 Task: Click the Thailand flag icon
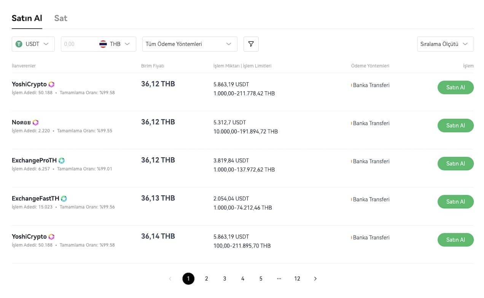[x=103, y=44]
